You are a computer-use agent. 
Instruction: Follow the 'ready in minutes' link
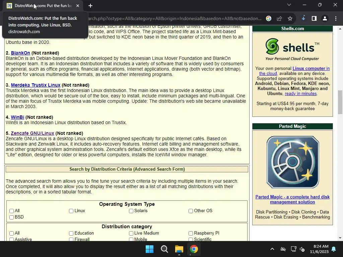(x=300, y=94)
